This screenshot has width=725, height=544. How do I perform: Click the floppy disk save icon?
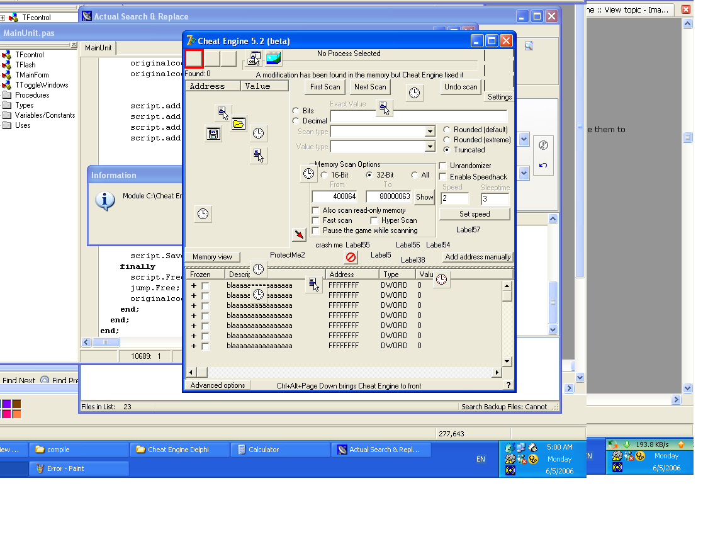pos(214,133)
